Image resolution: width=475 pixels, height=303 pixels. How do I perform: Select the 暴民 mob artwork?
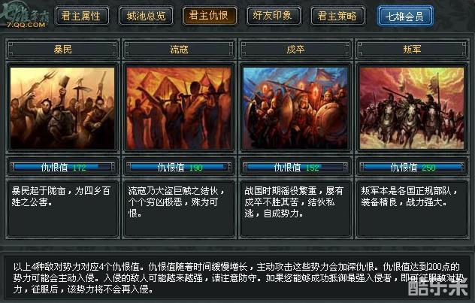pyautogui.click(x=62, y=108)
